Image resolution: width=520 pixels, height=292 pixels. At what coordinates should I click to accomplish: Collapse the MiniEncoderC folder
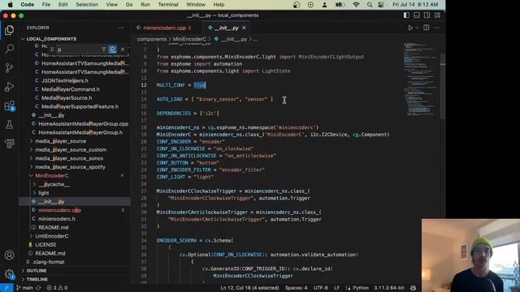(x=52, y=175)
